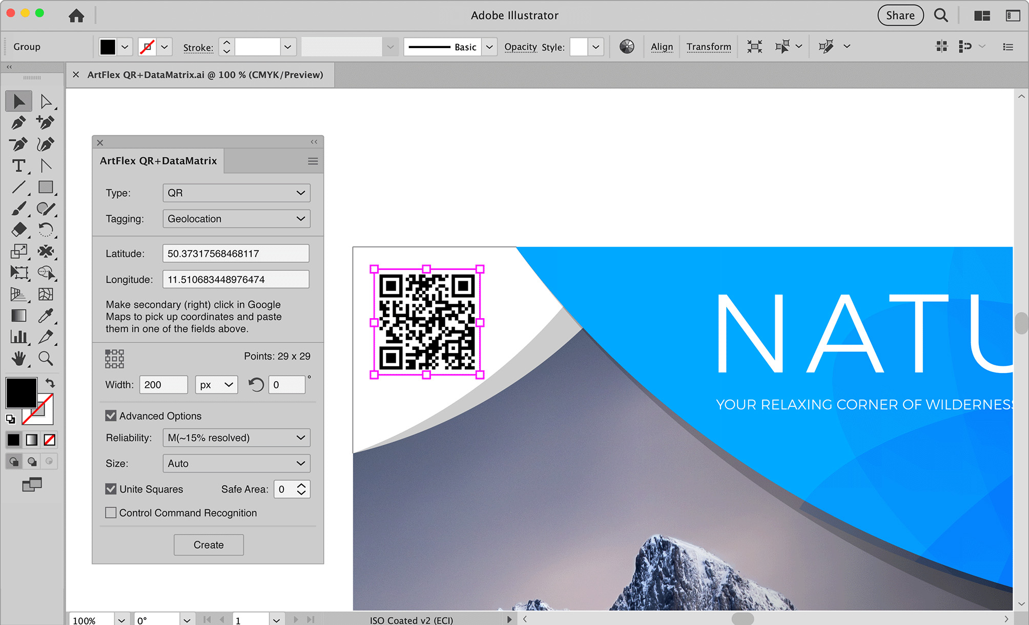The image size is (1029, 625).
Task: Collapse the ArtFlex panel double-arrow
Action: 314,142
